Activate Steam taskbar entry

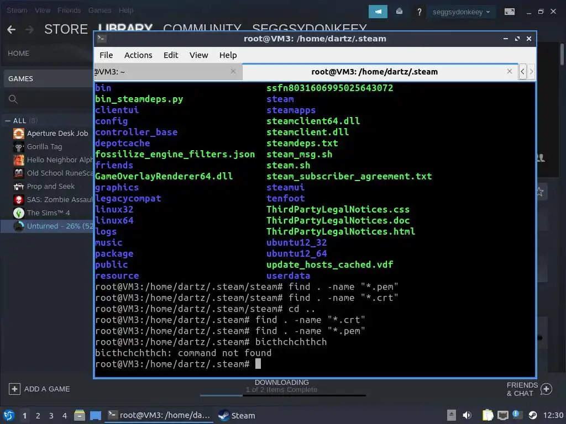[237, 415]
